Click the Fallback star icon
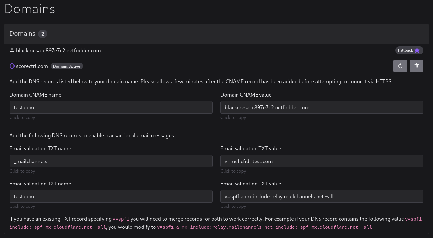433x238 pixels. 417,50
